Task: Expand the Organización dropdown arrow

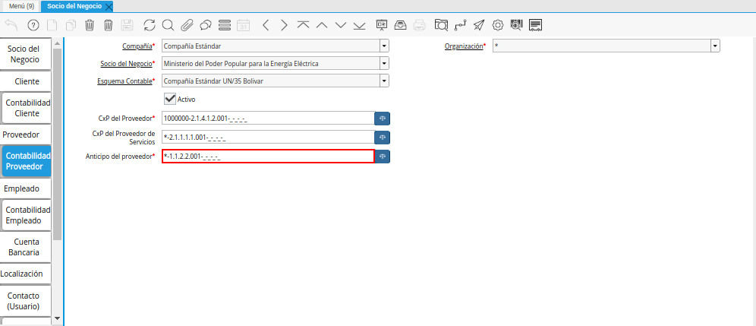Action: click(x=715, y=46)
